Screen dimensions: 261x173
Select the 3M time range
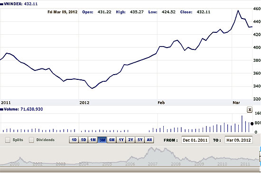[102, 140]
